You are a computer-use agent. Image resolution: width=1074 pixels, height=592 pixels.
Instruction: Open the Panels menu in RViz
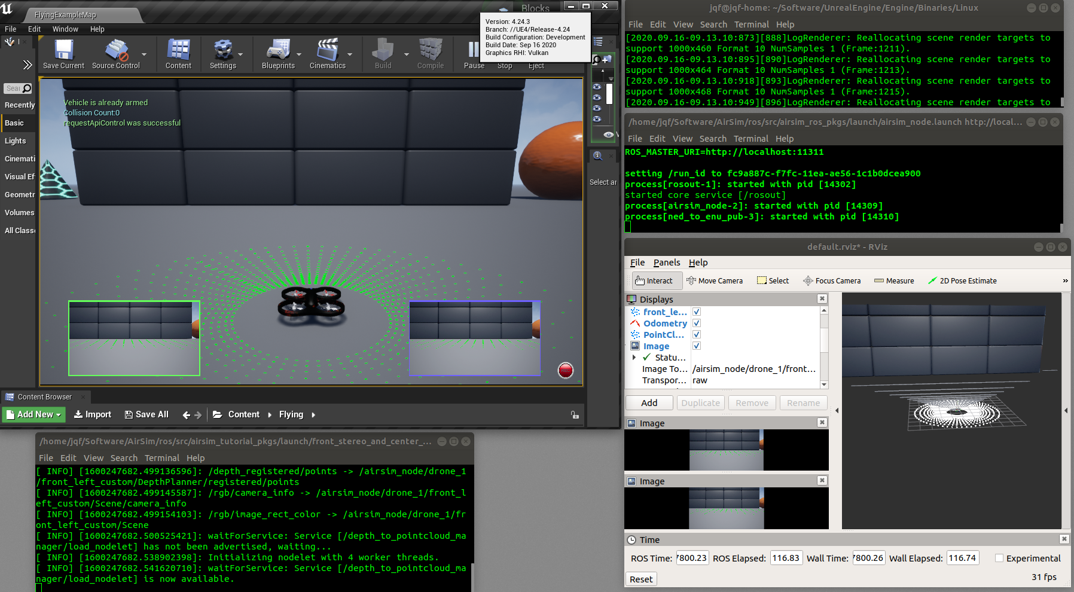[666, 263]
